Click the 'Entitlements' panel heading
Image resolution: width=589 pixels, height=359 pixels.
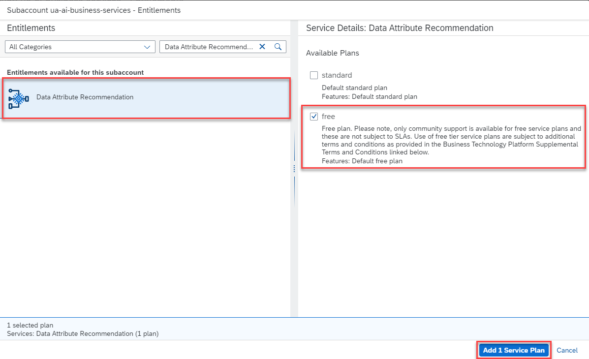click(x=31, y=28)
